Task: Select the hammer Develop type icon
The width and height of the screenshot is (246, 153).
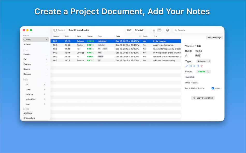Action: click(187, 66)
